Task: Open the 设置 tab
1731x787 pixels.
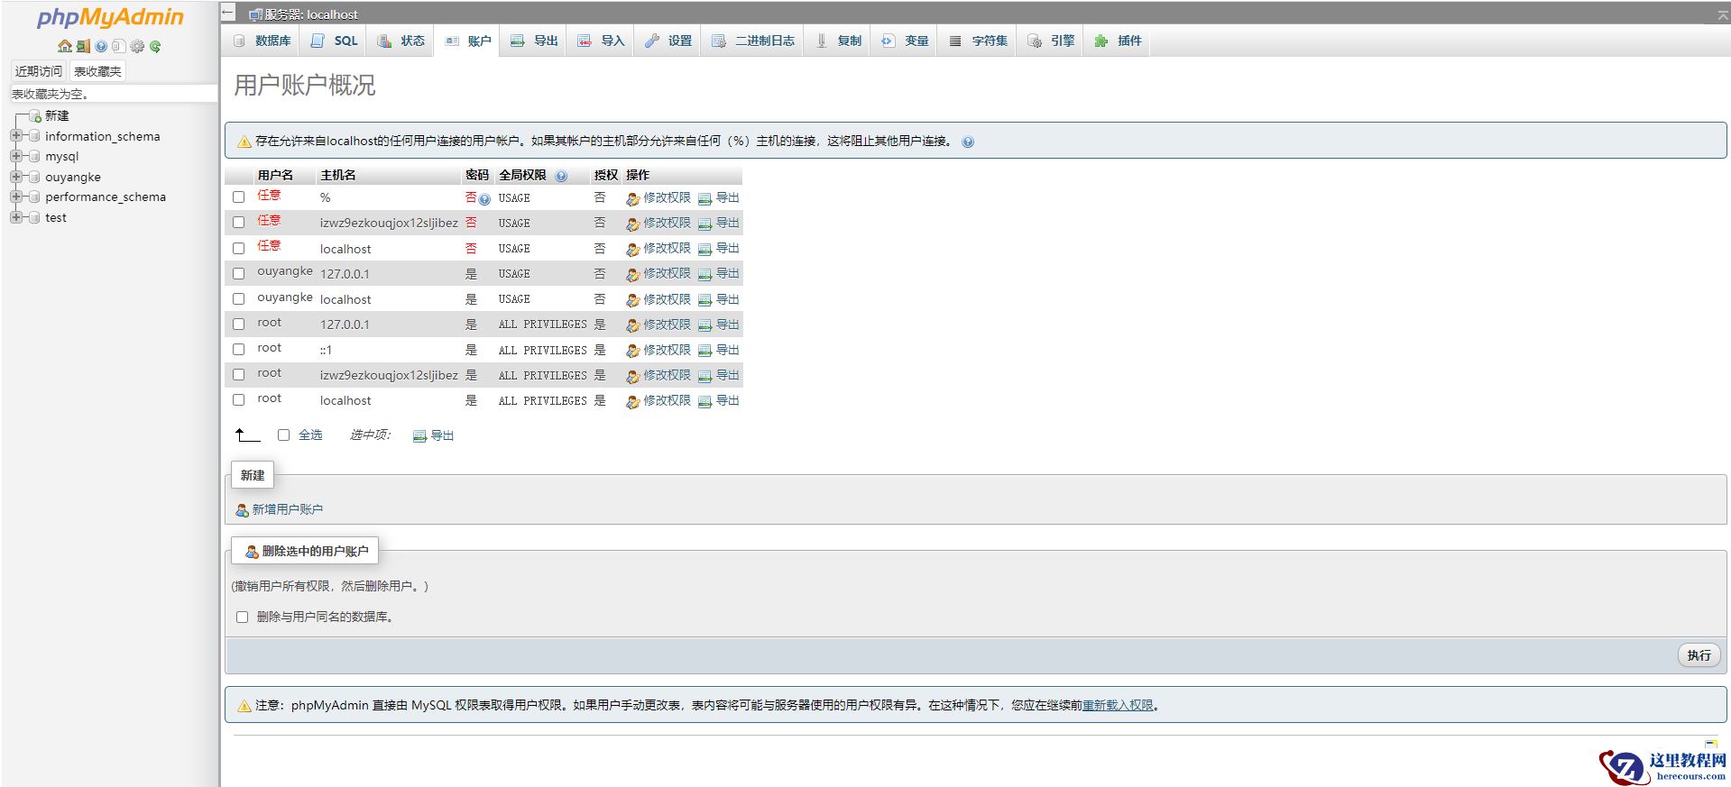Action: [x=668, y=41]
